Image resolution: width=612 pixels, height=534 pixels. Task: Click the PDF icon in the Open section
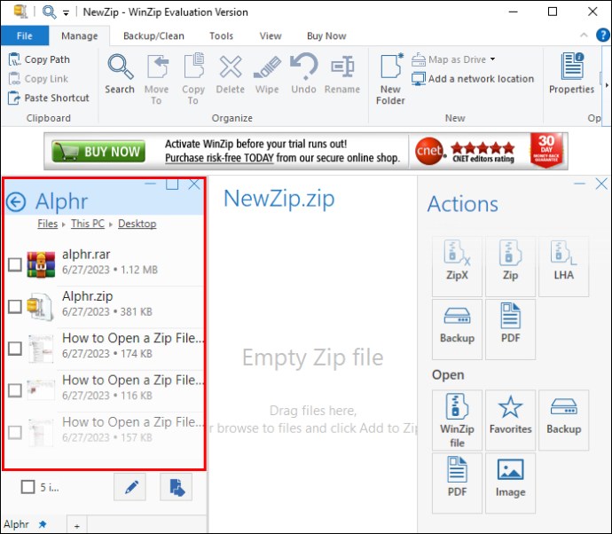[x=457, y=483]
